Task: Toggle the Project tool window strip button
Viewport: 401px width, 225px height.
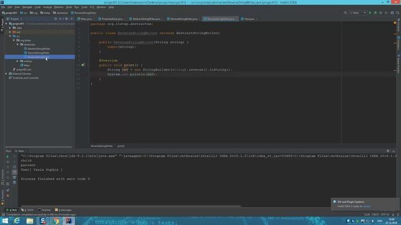Action: tap(3, 25)
